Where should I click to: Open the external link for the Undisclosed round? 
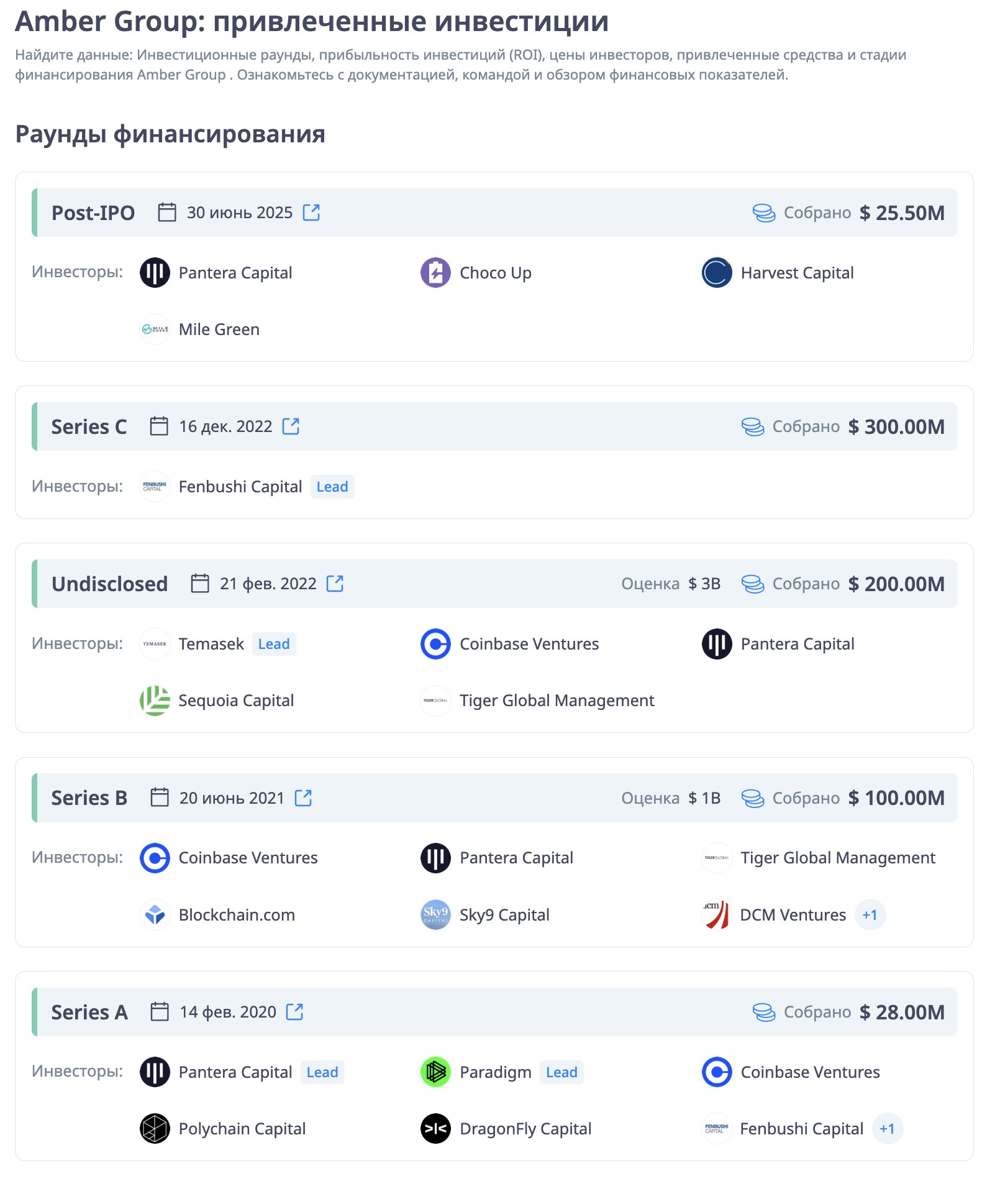pos(335,584)
